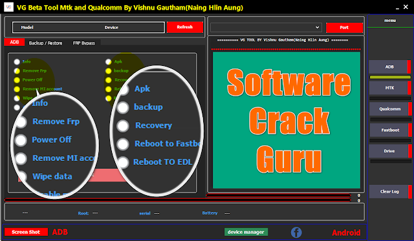Click the VG app logo icon

pos(8,7)
